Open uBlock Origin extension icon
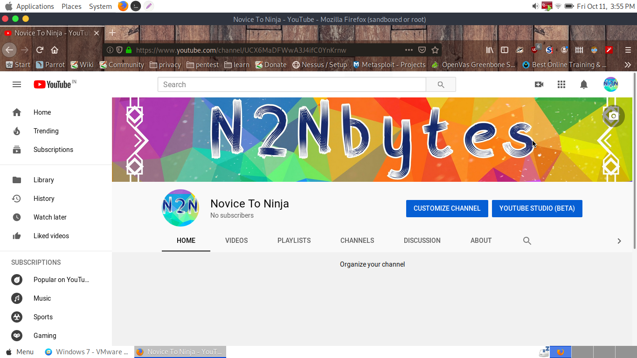Image resolution: width=637 pixels, height=358 pixels. click(535, 49)
